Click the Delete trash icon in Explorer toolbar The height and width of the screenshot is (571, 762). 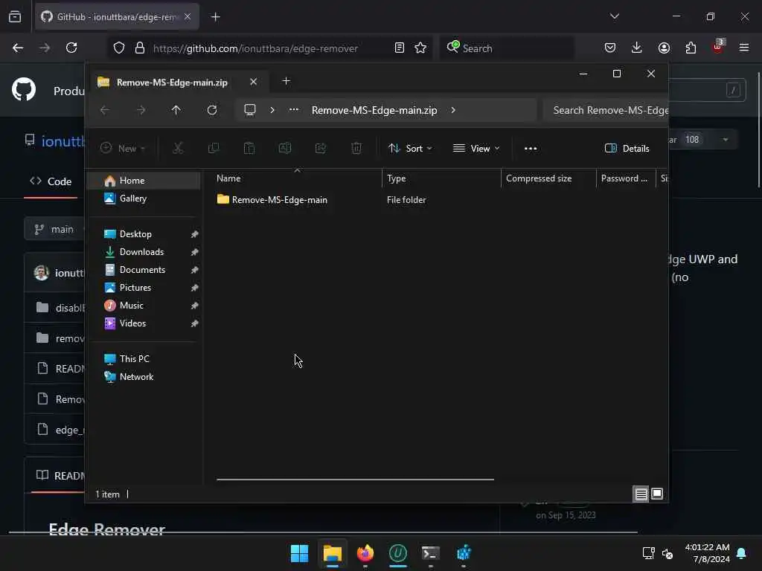pos(356,148)
